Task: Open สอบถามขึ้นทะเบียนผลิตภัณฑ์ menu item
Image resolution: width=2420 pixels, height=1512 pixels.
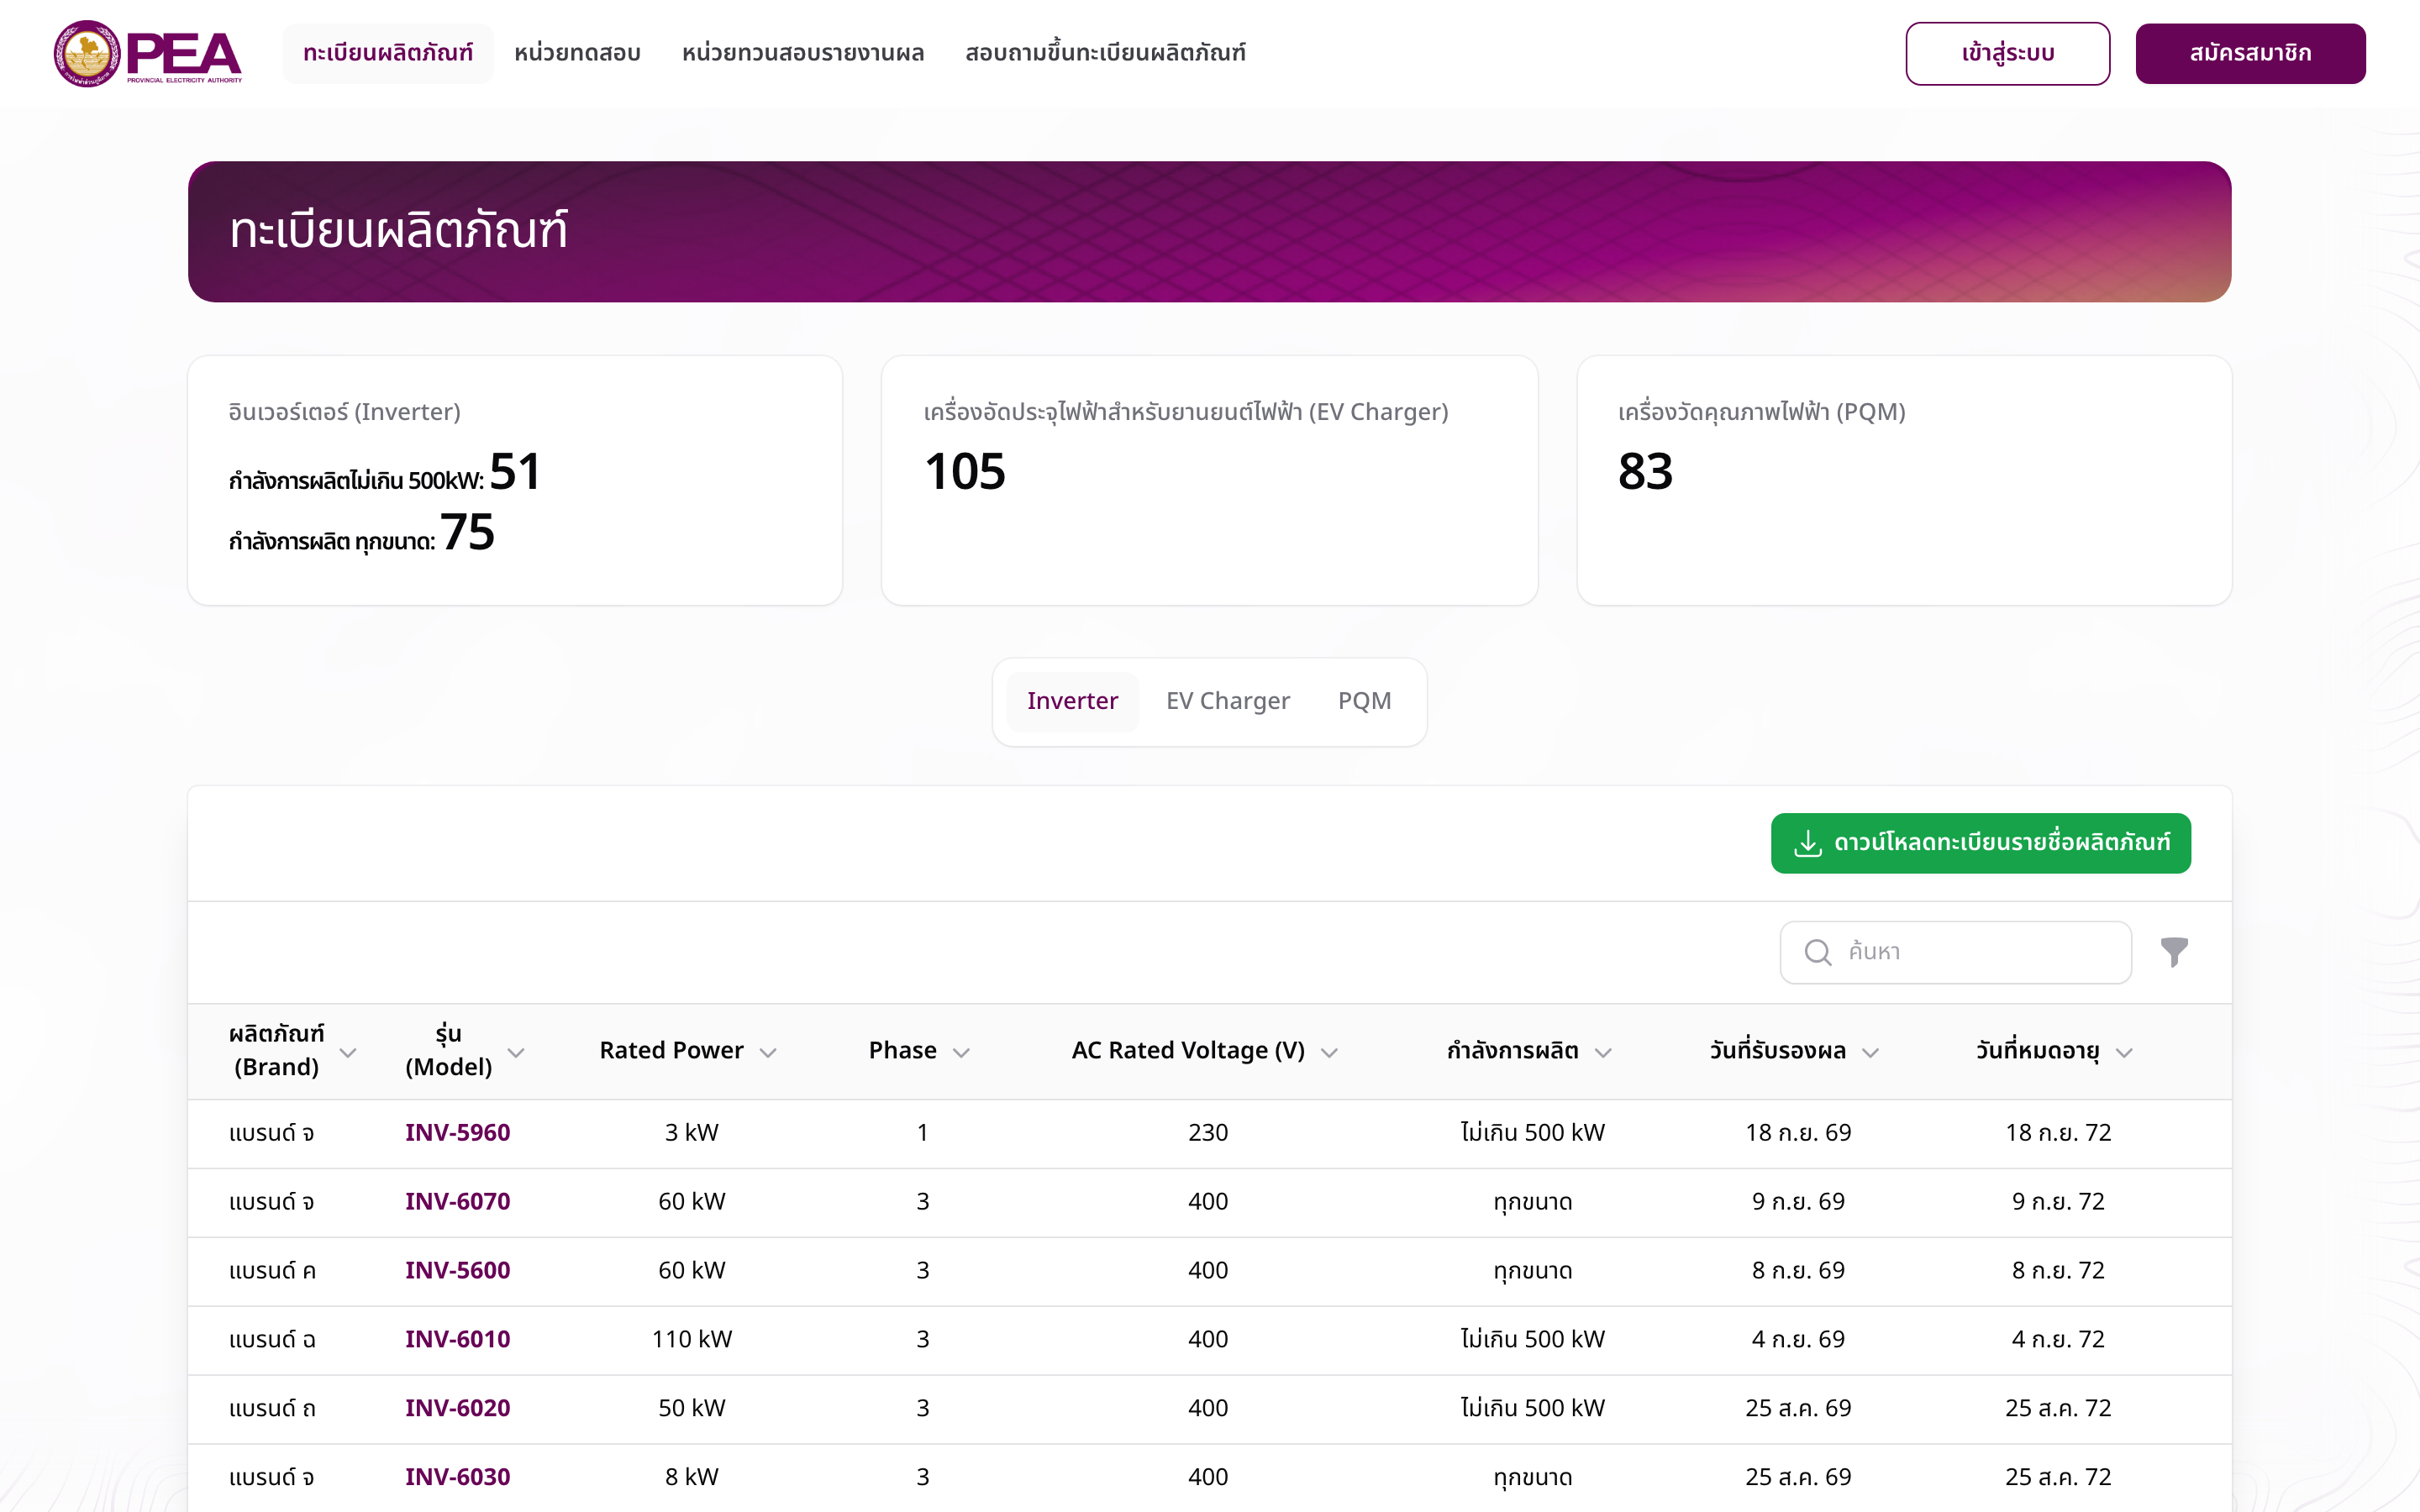Action: pyautogui.click(x=1105, y=53)
